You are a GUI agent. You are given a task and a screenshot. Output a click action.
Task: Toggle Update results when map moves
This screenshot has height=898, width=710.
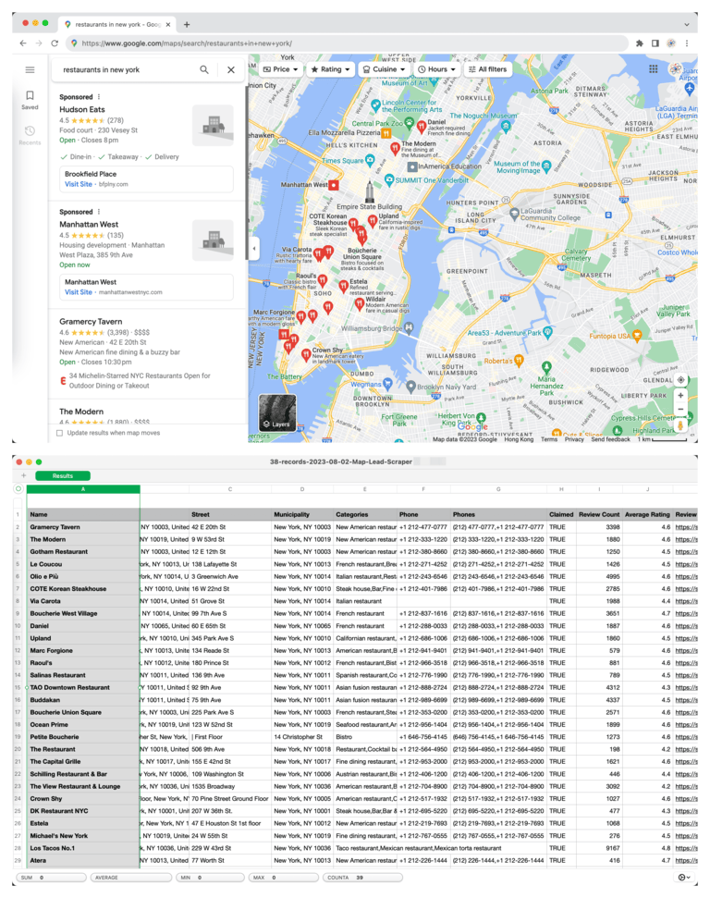point(59,433)
